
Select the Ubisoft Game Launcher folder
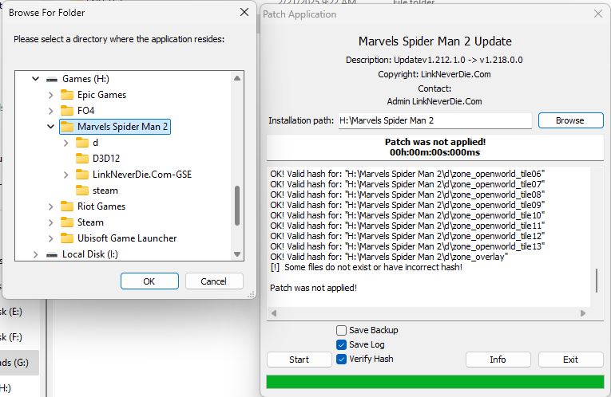pos(126,238)
